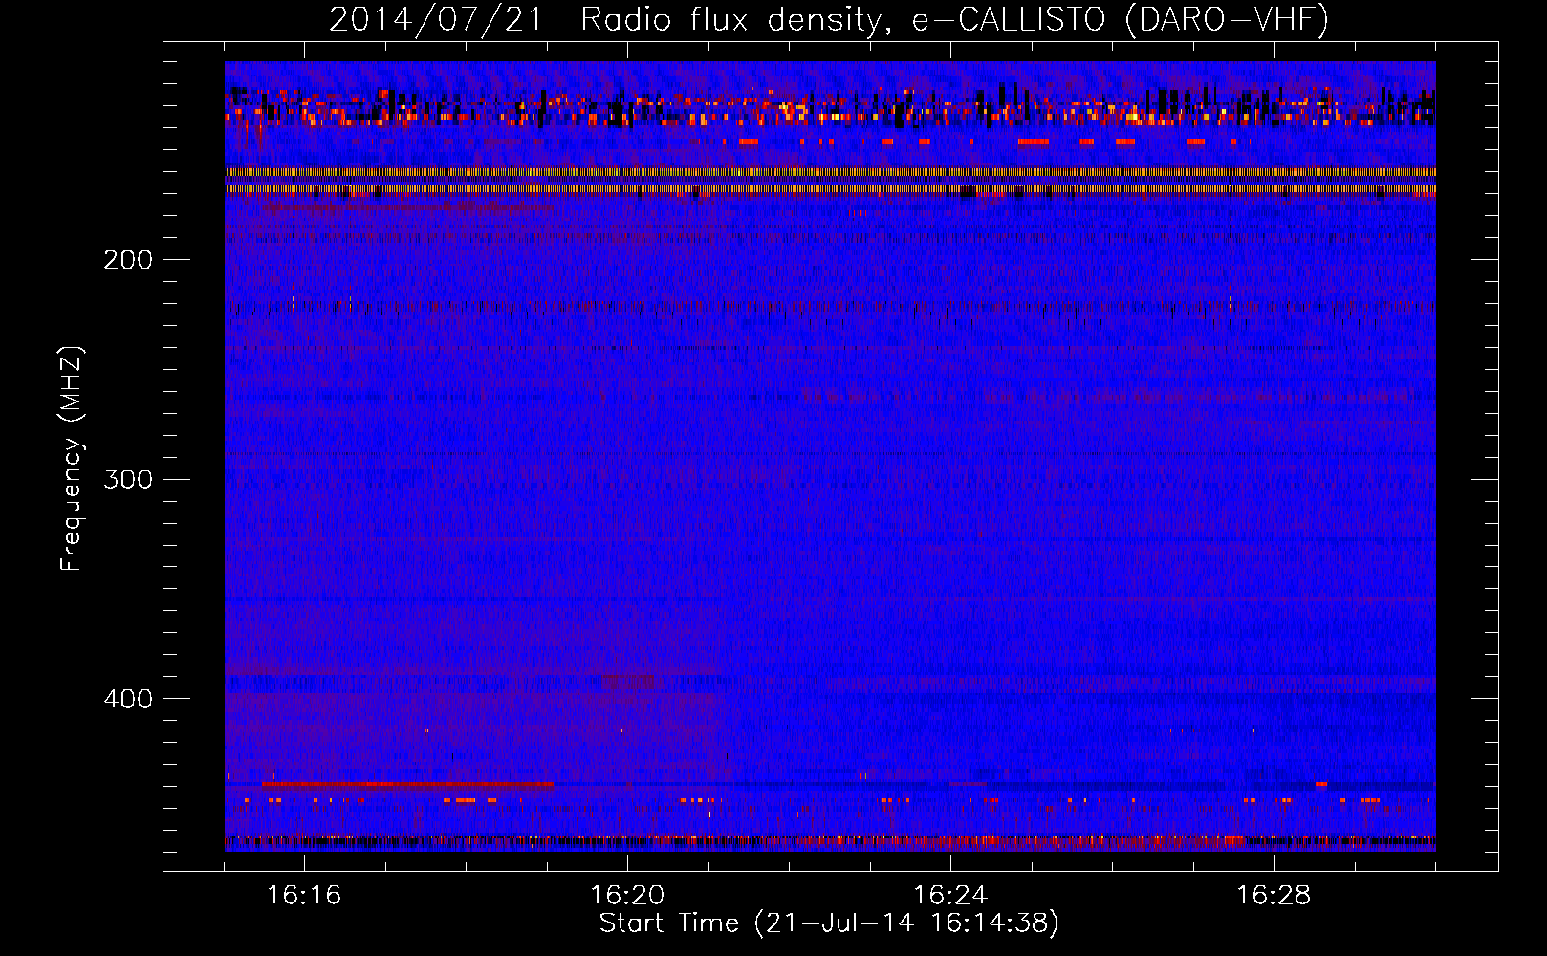
Task: Click the 16:16 time tick label
Action: (x=303, y=896)
